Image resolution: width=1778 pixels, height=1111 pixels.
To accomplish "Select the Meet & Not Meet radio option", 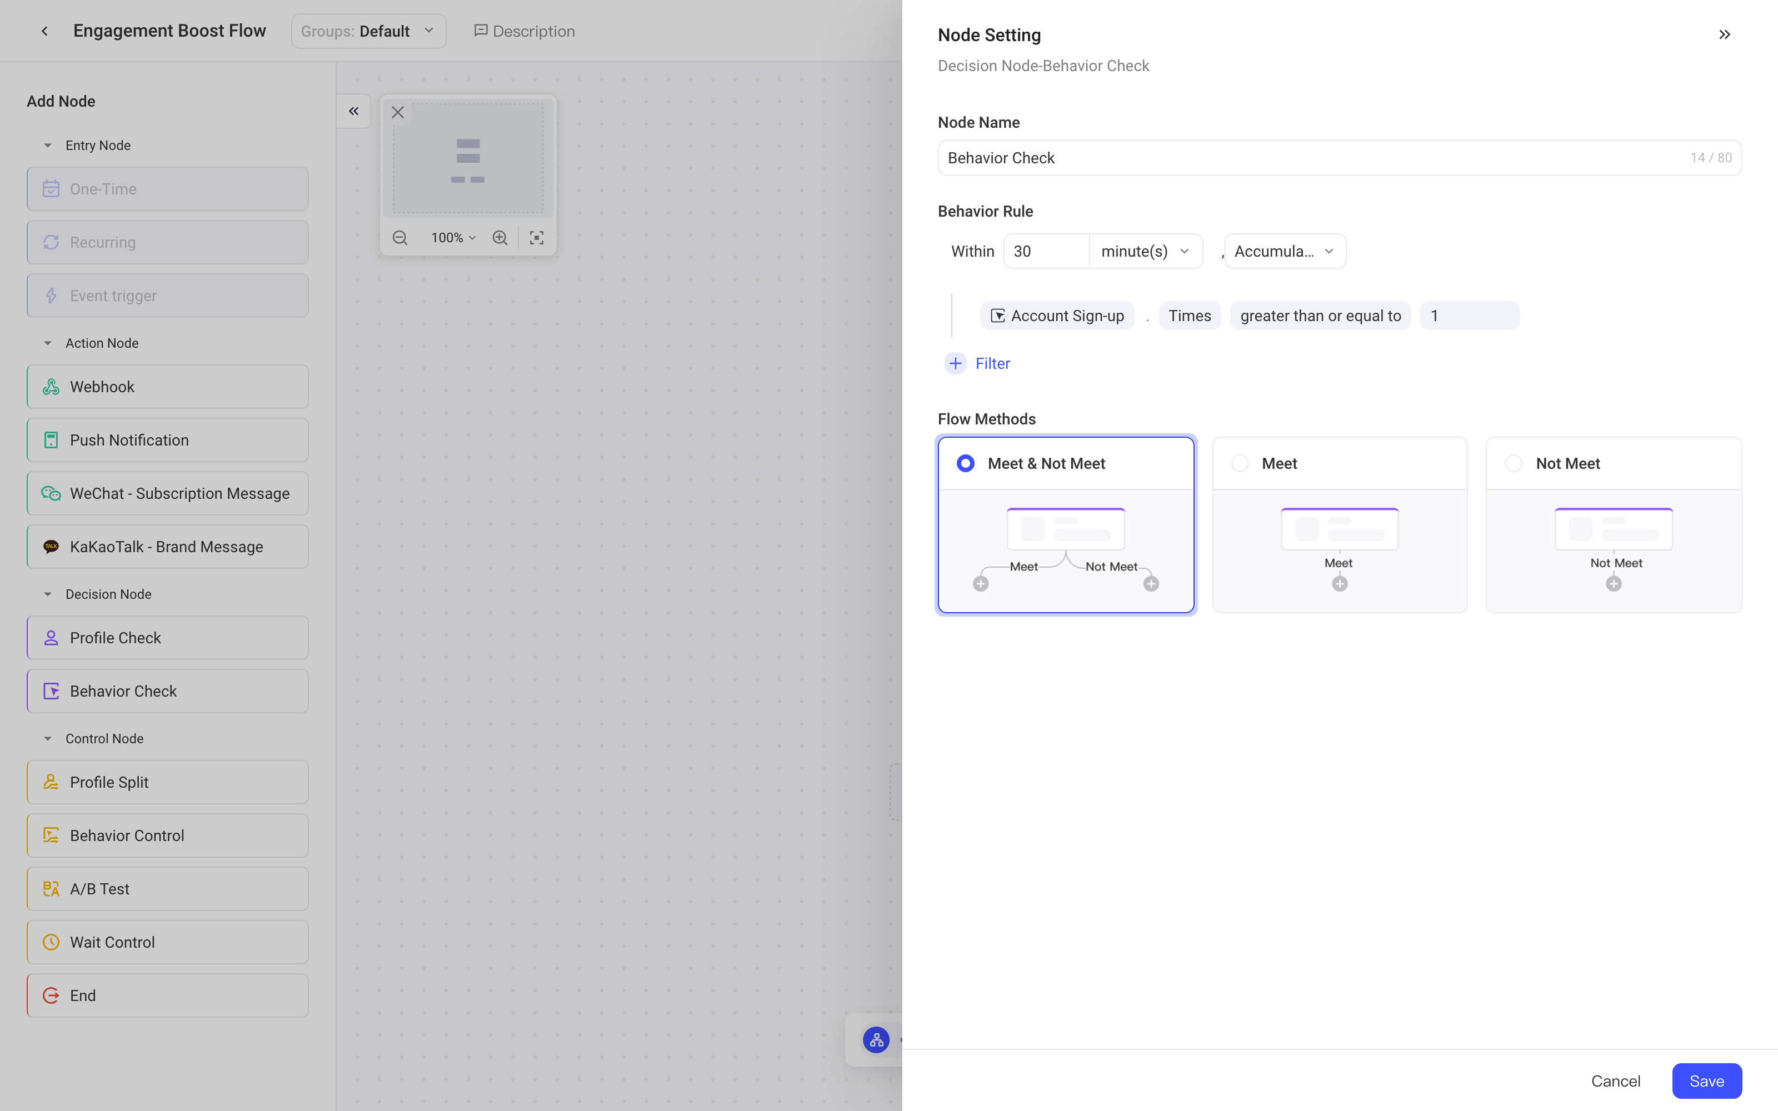I will click(x=966, y=464).
